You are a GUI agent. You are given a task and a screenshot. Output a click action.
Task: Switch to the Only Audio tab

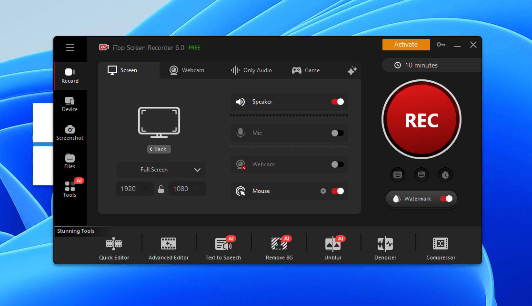coord(251,70)
